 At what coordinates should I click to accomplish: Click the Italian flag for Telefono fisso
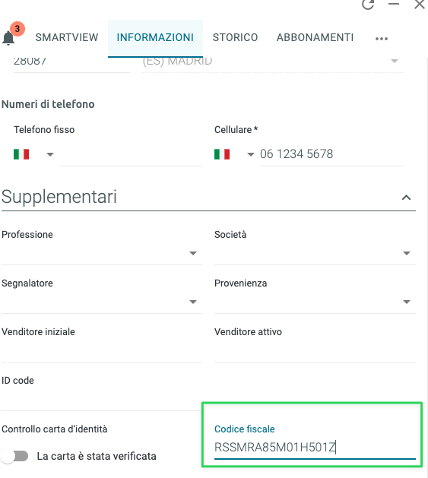point(21,154)
